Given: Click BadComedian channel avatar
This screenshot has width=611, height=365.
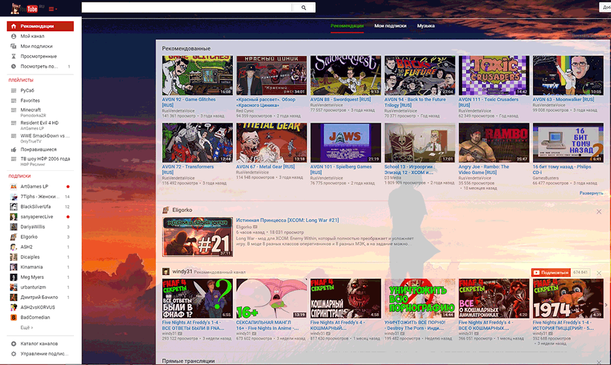Looking at the screenshot, I should click(13, 317).
